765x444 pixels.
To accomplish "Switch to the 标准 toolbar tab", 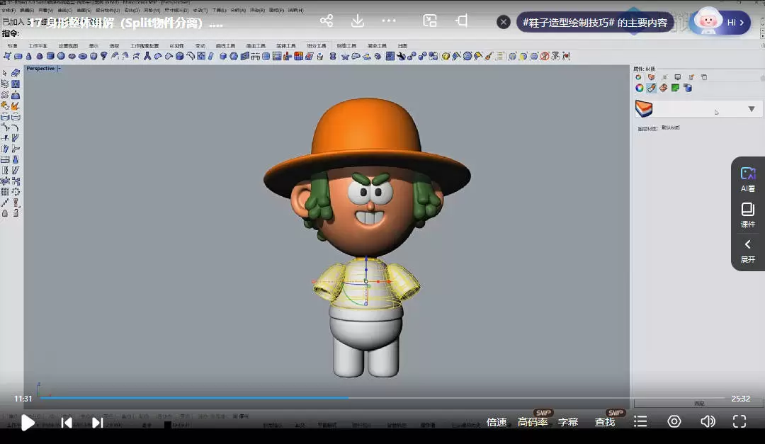I will [x=12, y=46].
